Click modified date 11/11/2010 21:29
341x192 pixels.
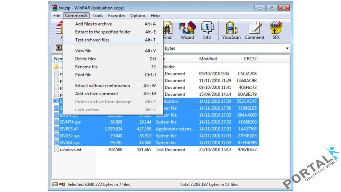coord(215,81)
